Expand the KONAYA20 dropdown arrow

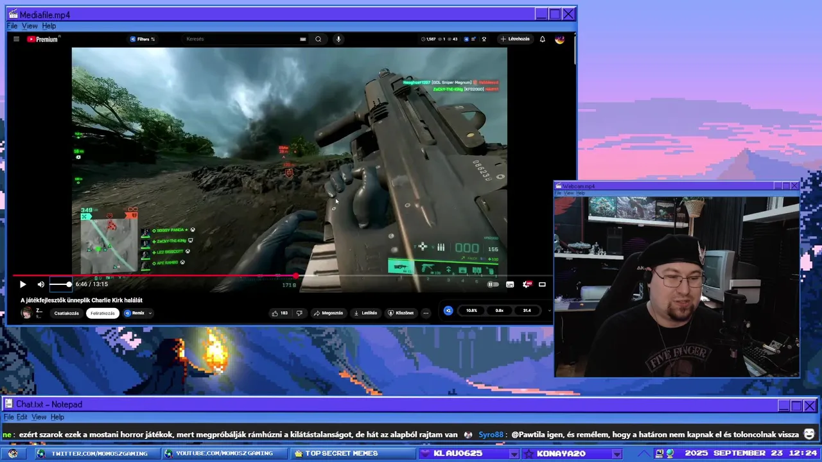pyautogui.click(x=616, y=454)
